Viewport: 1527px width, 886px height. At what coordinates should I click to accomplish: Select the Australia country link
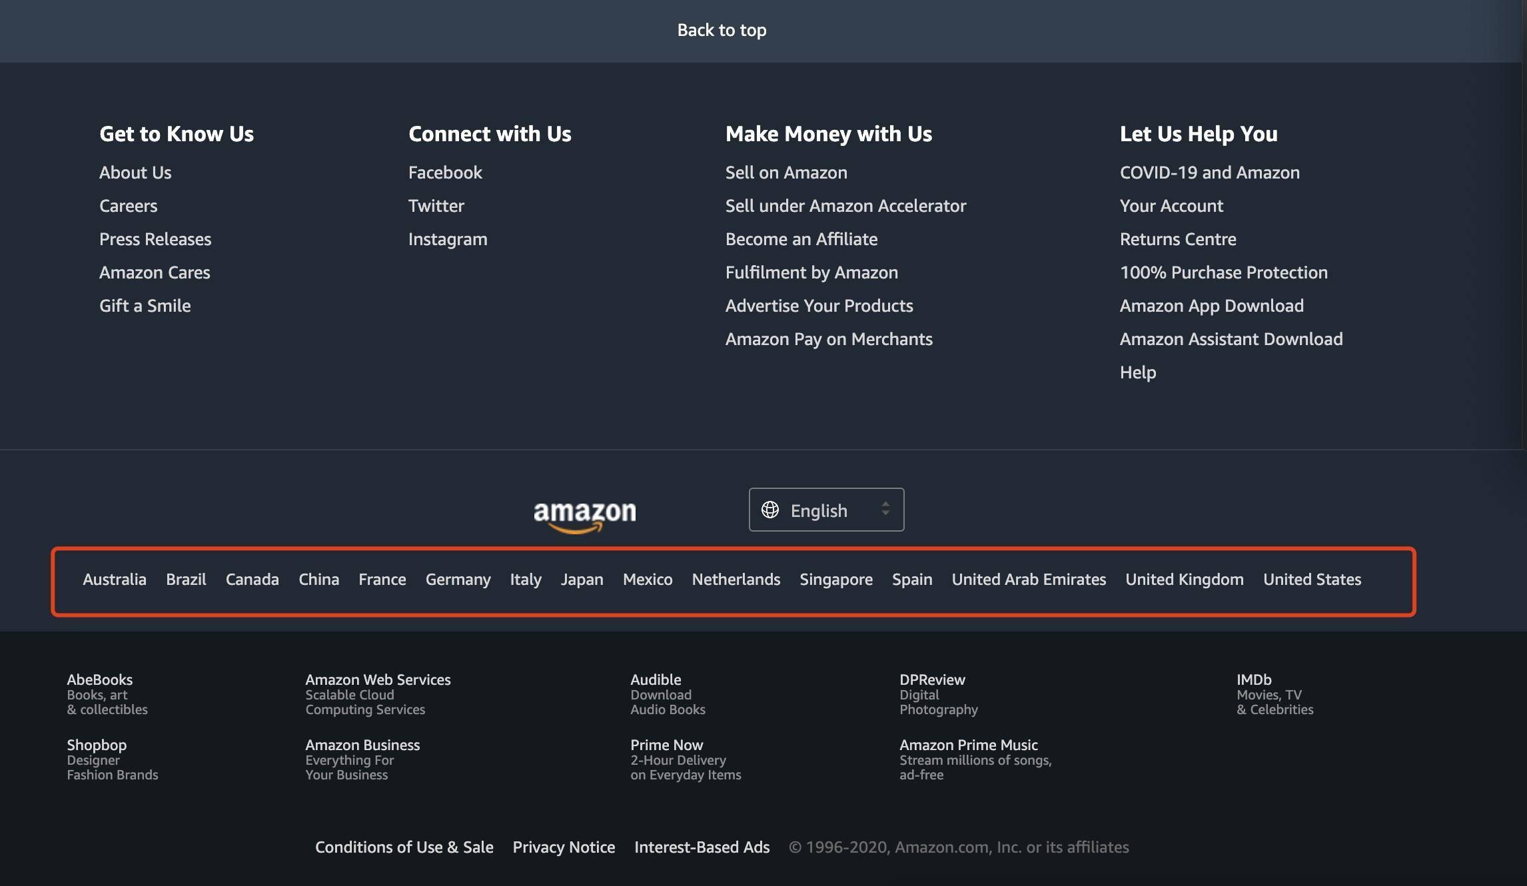(115, 580)
